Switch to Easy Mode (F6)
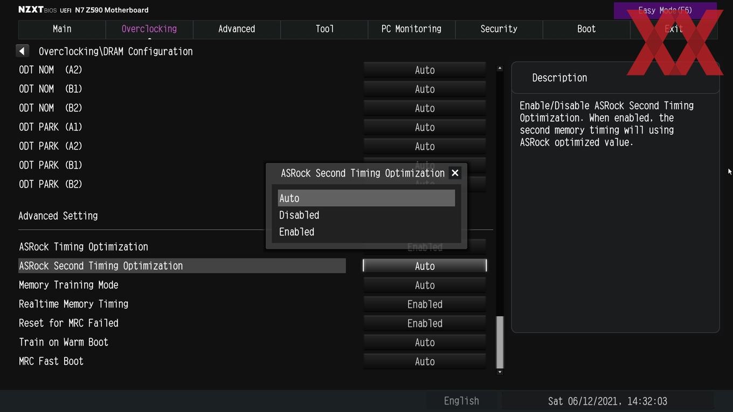This screenshot has width=733, height=412. coord(665,10)
